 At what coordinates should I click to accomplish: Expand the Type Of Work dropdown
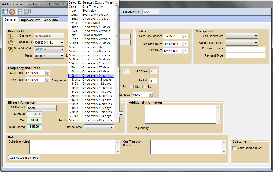click(x=62, y=49)
